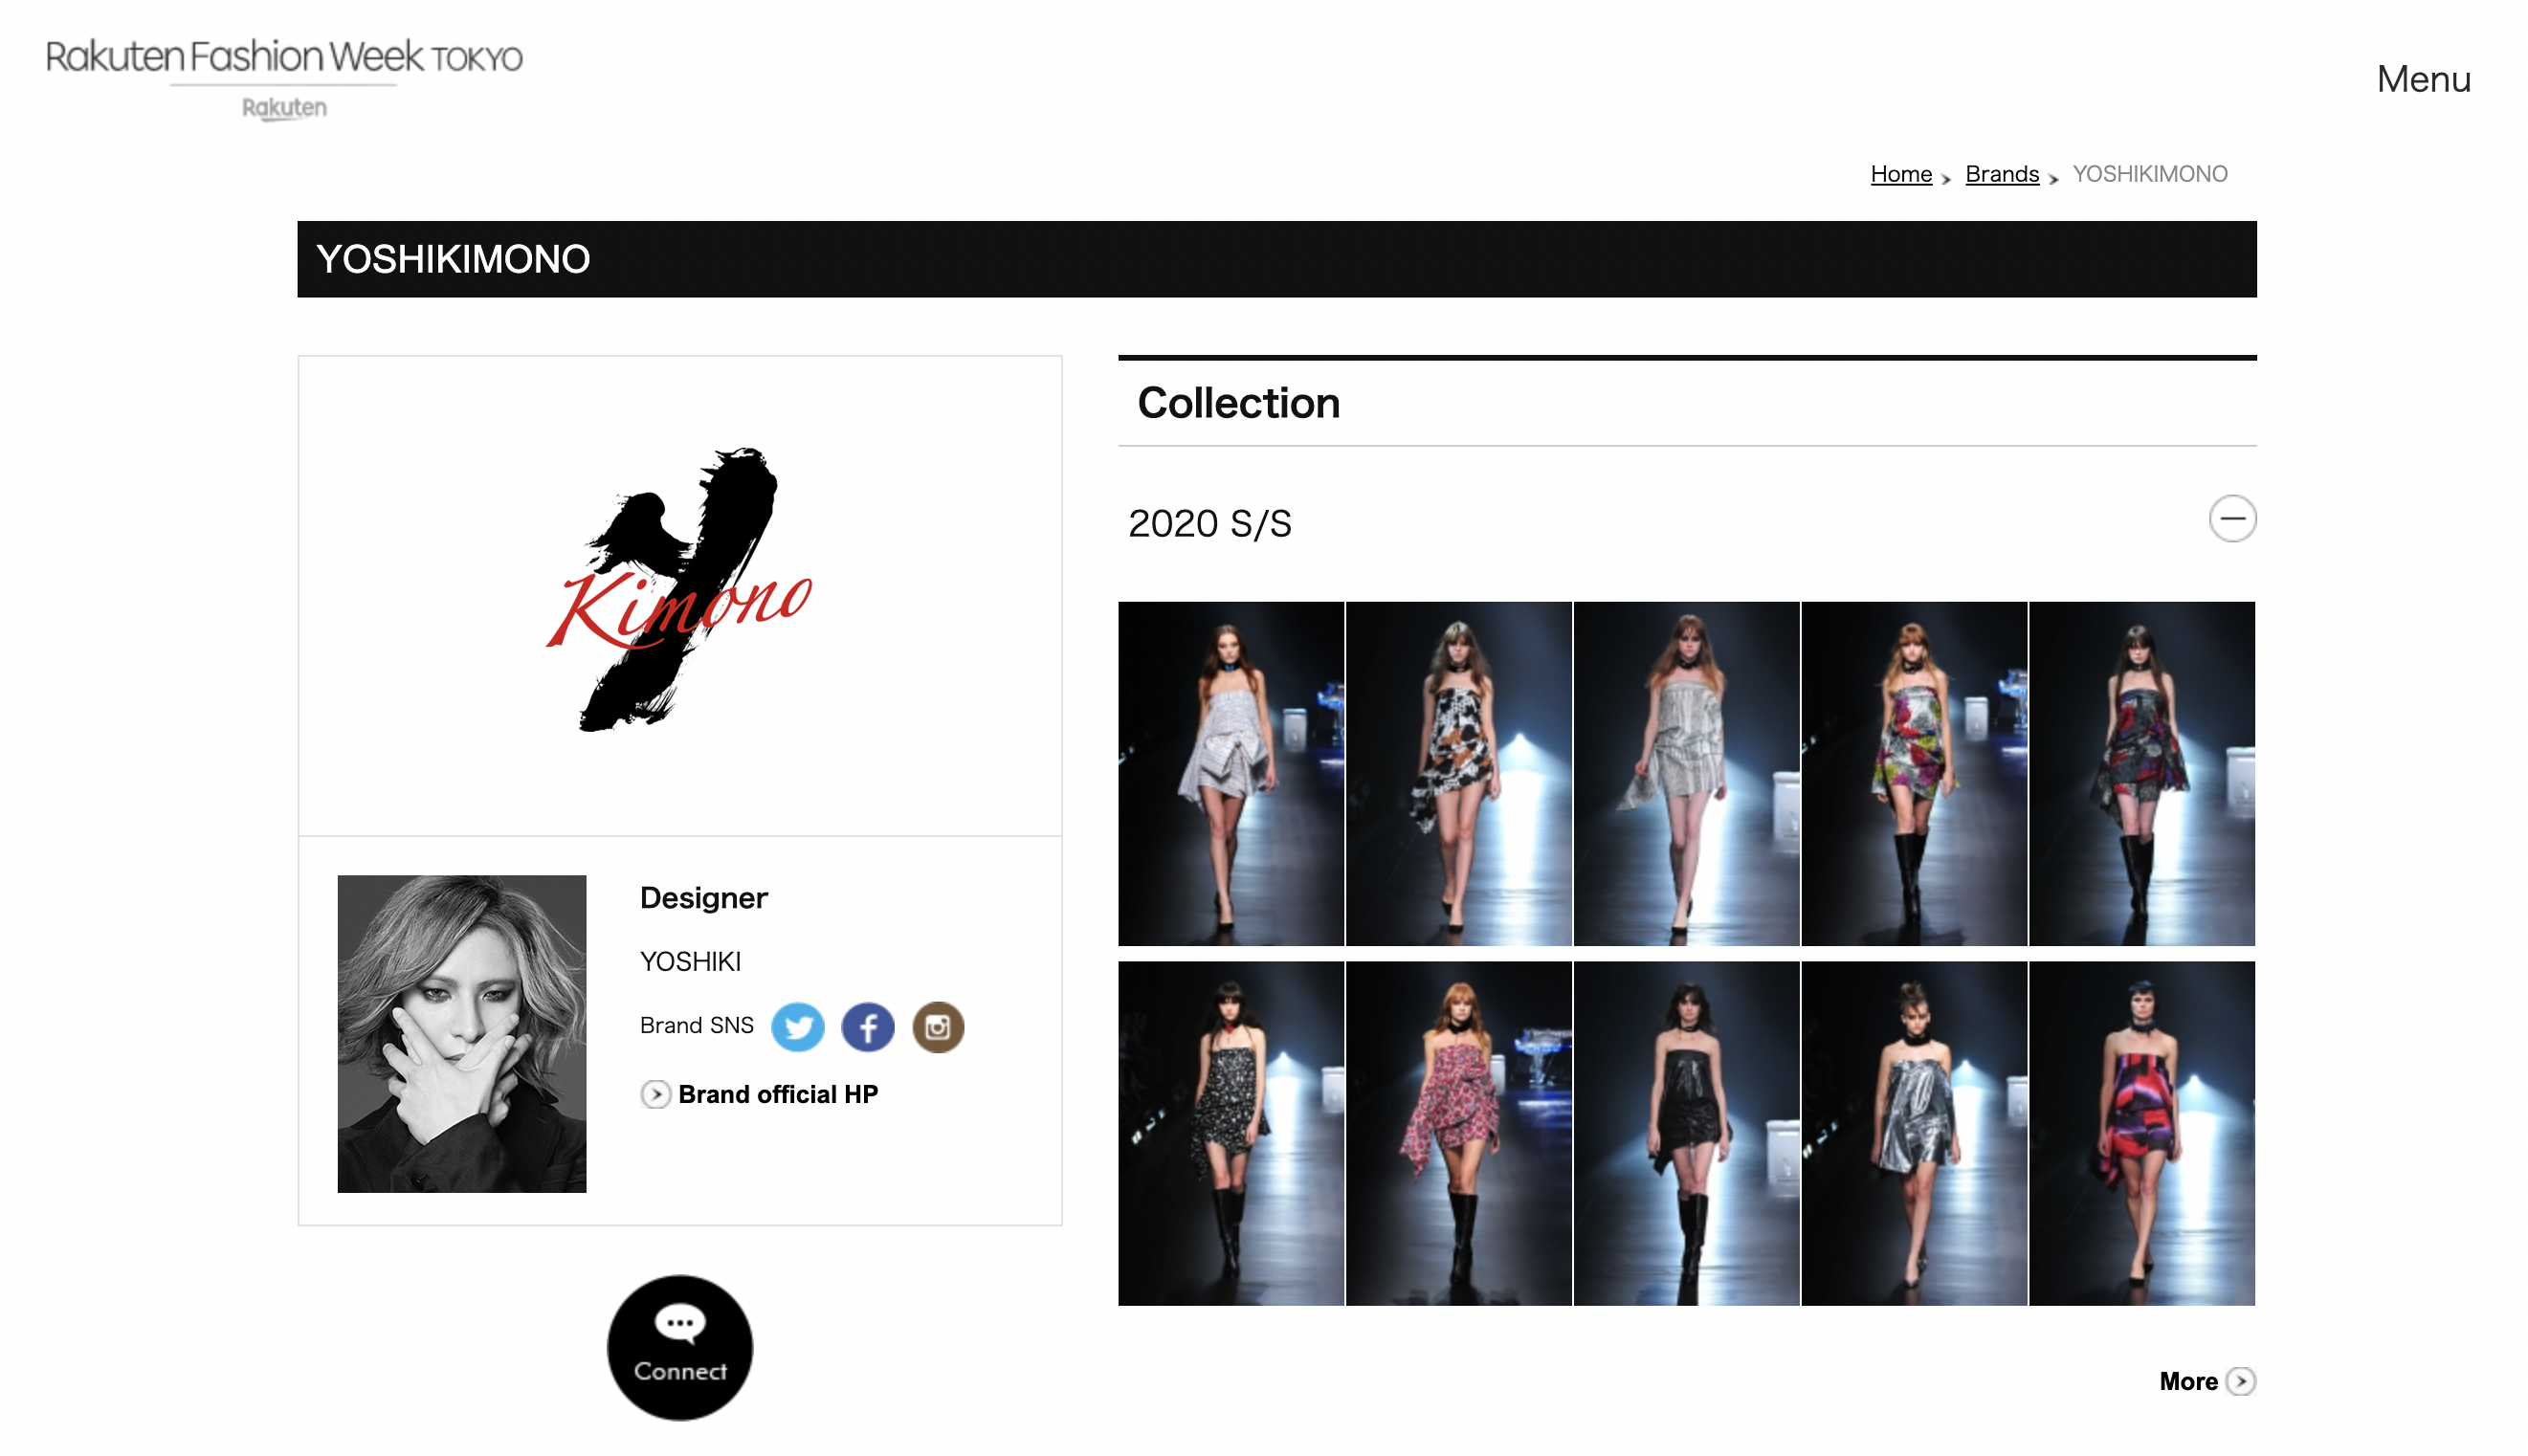Viewport: 2528px width, 1456px height.
Task: Collapse the 2020 S/S collection section
Action: click(x=2231, y=518)
